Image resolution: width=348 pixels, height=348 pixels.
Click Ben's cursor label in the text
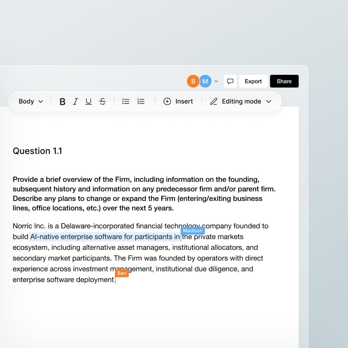(x=122, y=273)
